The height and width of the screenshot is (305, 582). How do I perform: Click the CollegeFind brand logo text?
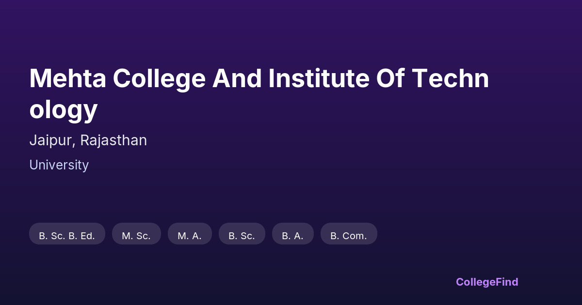(486, 282)
